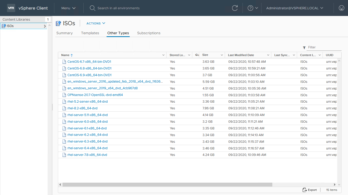The image size is (348, 195).
Task: Select the ISOs library icon in the sidebar
Action: (4, 26)
